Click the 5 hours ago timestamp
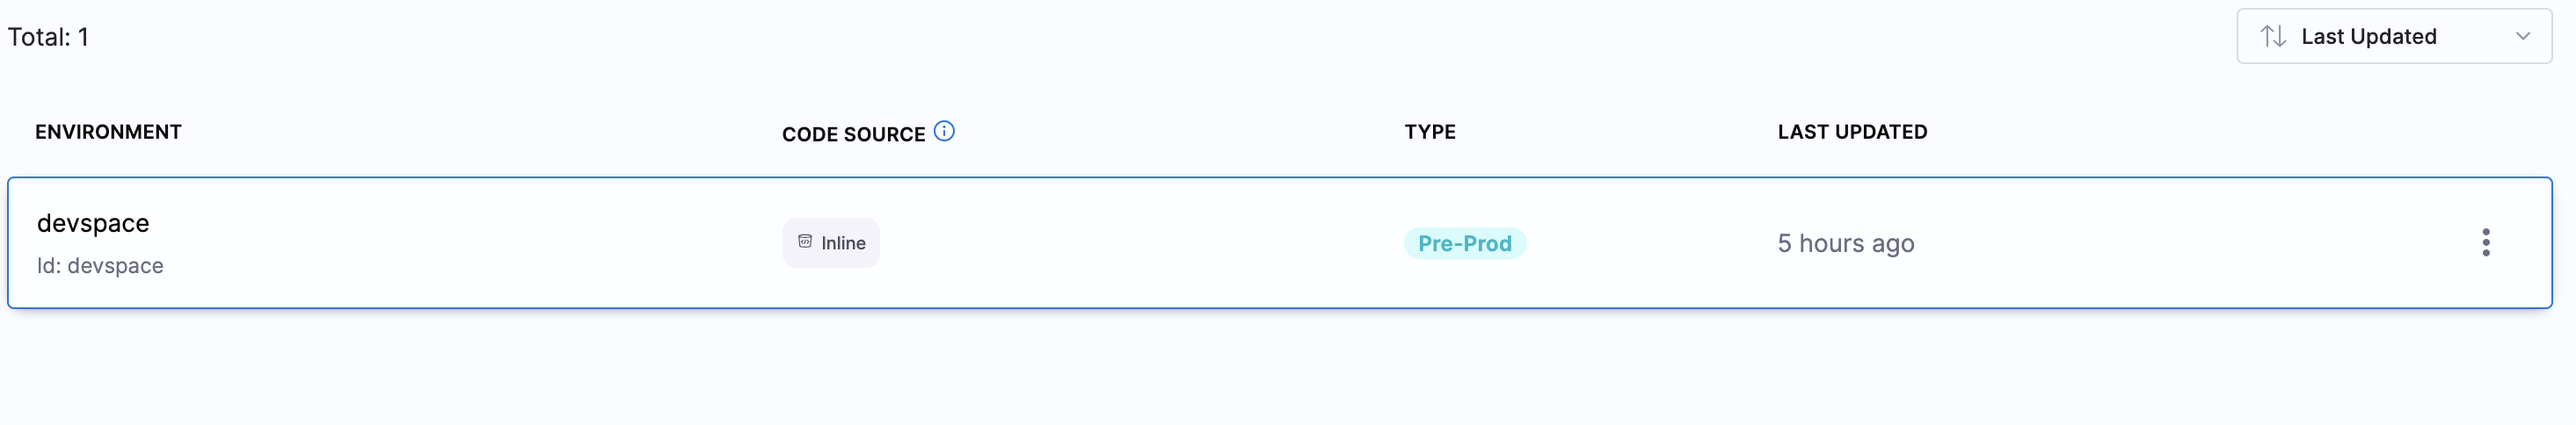This screenshot has width=2576, height=425. [x=1845, y=243]
